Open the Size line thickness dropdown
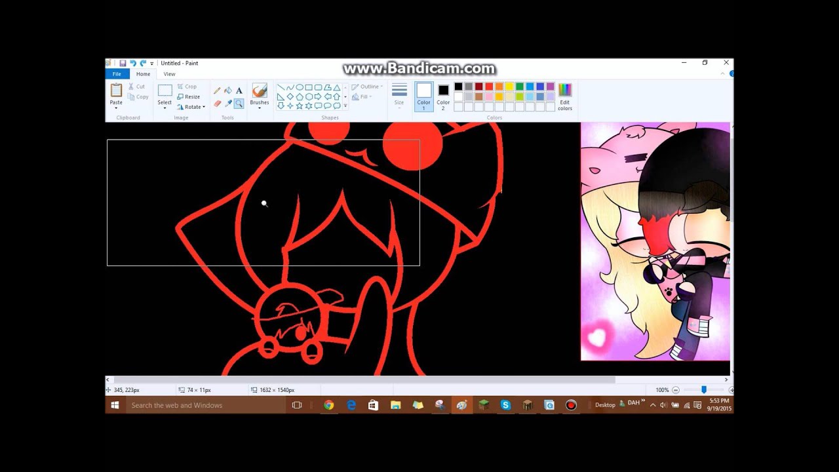Image resolution: width=839 pixels, height=472 pixels. [399, 96]
